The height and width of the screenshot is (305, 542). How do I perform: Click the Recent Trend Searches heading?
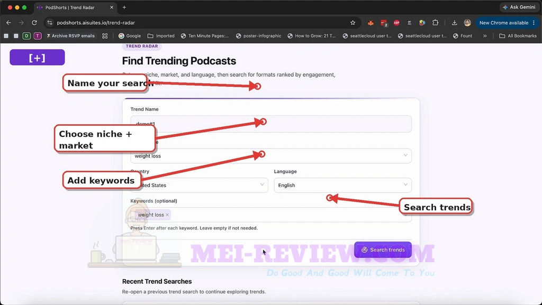pos(157,282)
